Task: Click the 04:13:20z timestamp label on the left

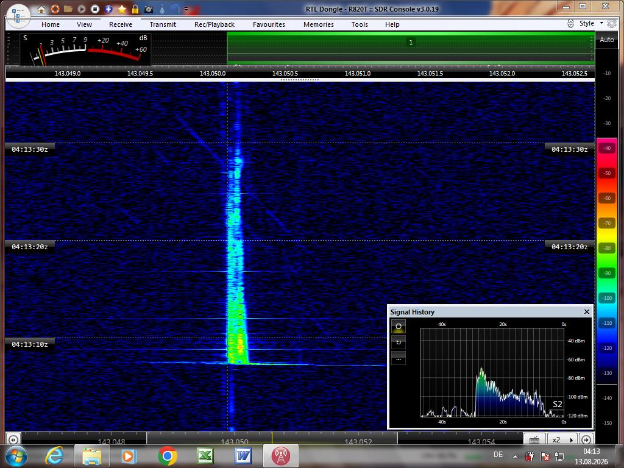Action: pyautogui.click(x=30, y=247)
